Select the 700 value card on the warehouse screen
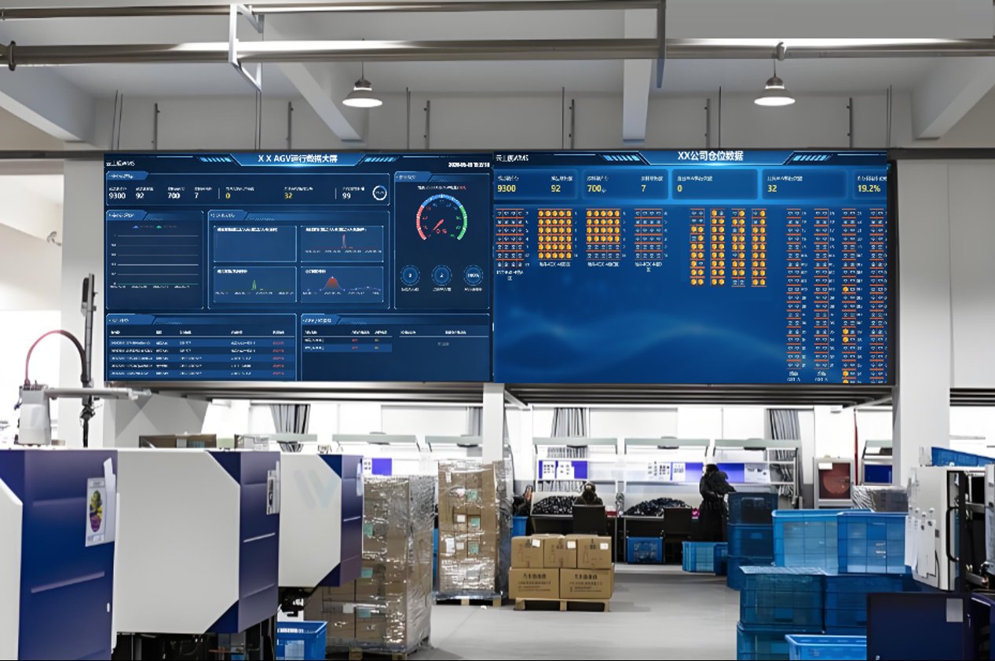 coord(625,184)
